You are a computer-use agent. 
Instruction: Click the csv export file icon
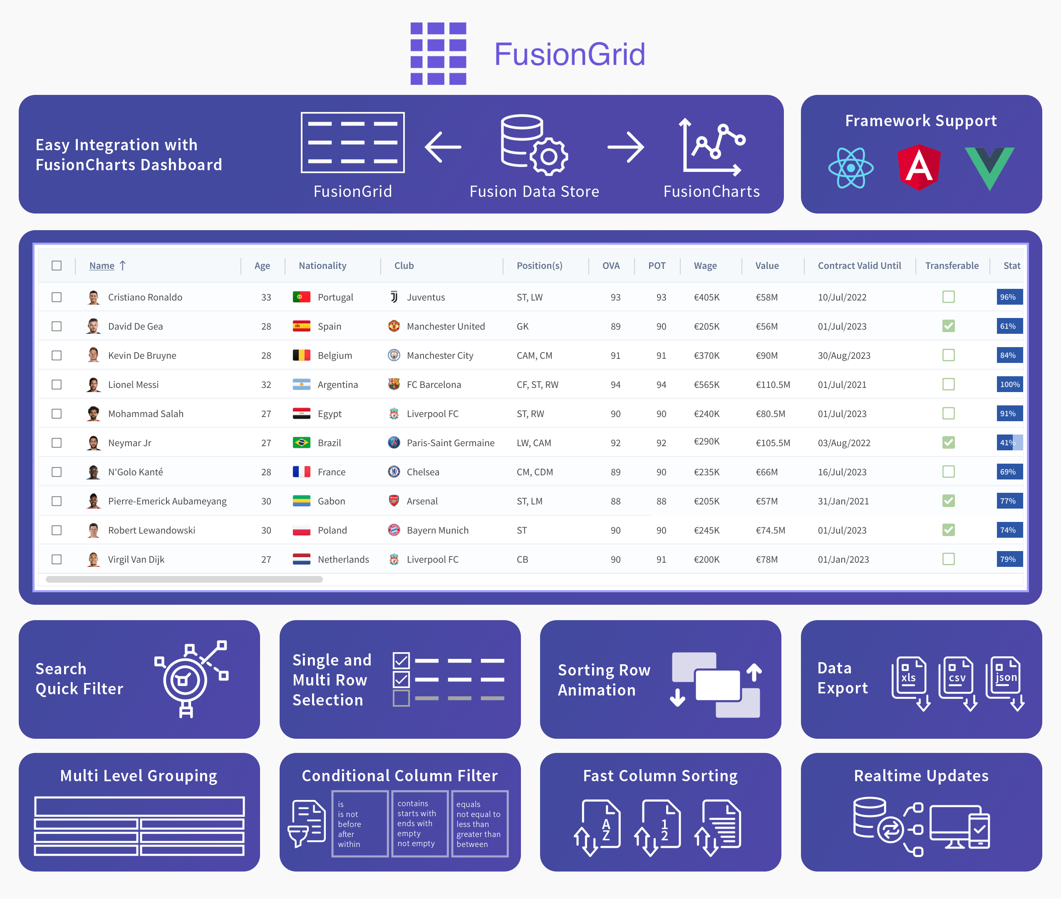pyautogui.click(x=957, y=683)
